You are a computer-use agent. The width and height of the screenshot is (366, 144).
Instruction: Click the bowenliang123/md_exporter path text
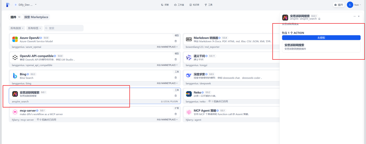203,47
